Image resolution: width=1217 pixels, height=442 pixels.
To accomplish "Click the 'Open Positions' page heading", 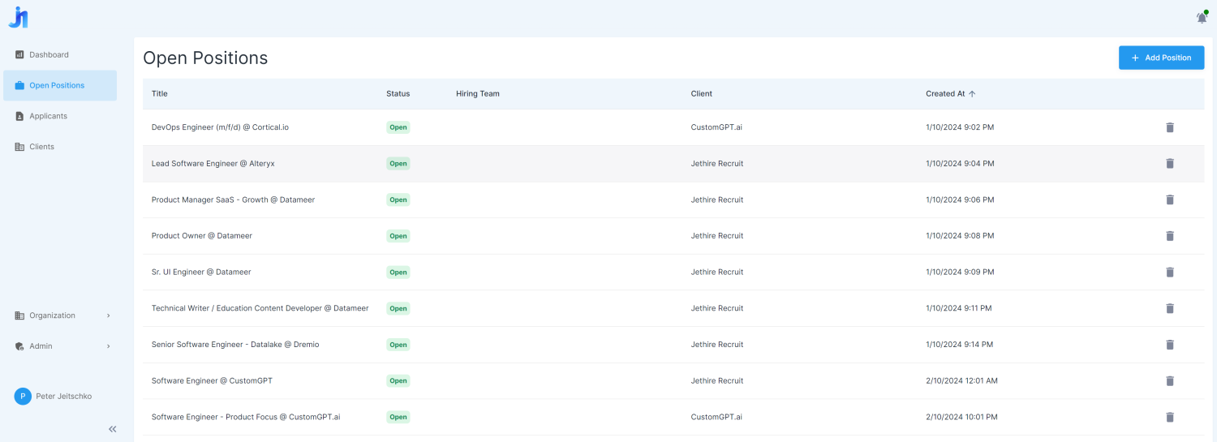I will [x=205, y=58].
